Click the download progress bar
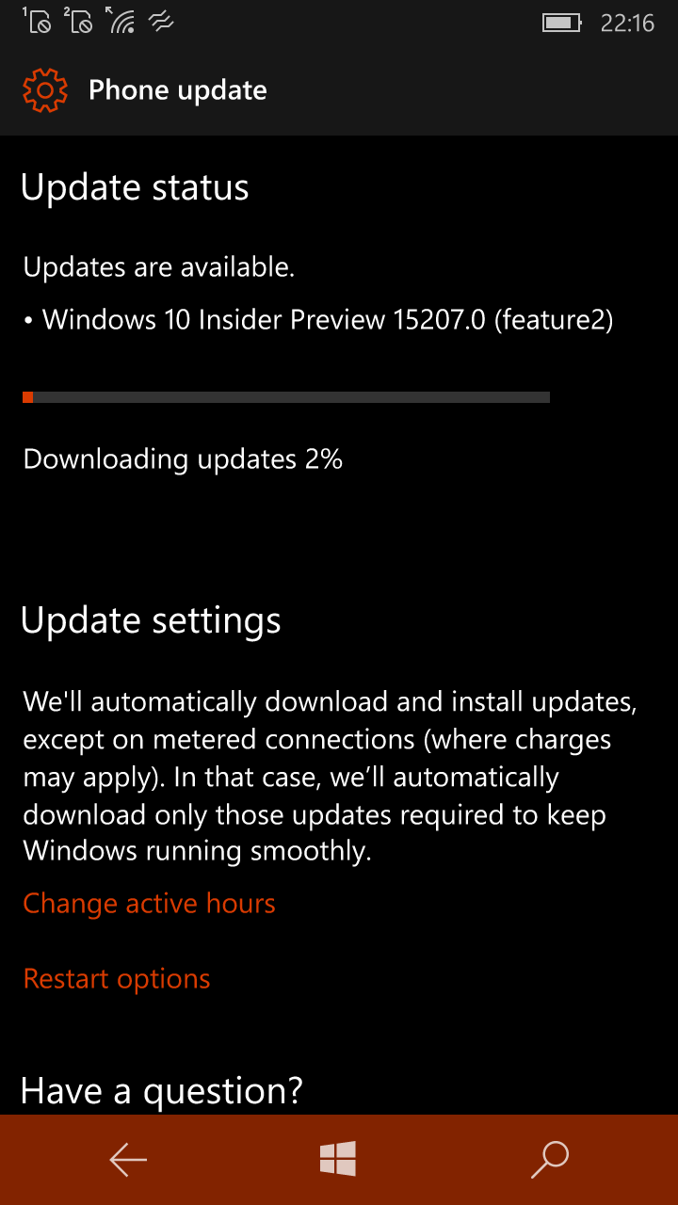Viewport: 678px width, 1205px height. pos(286,397)
